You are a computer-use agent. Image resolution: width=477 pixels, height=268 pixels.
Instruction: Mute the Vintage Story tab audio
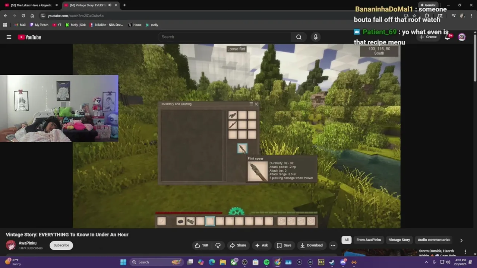pos(110,5)
